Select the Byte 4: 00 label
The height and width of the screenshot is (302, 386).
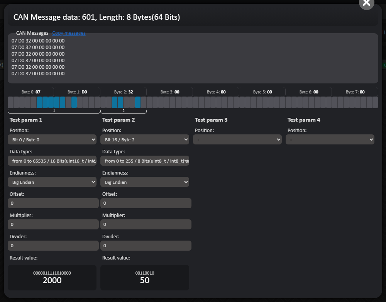(216, 92)
